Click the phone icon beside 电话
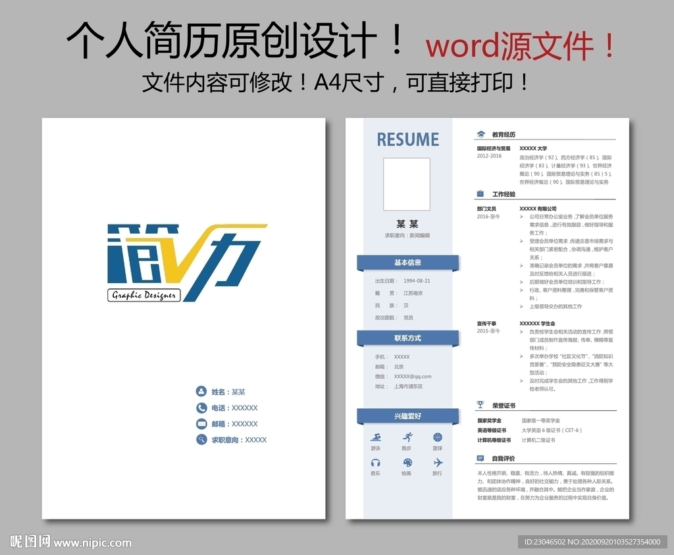Image resolution: width=674 pixels, height=555 pixels. pos(201,408)
